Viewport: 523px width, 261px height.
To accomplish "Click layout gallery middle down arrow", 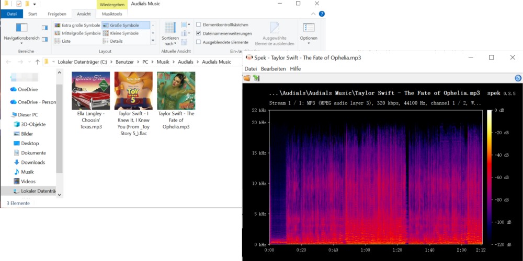I will tap(153, 33).
